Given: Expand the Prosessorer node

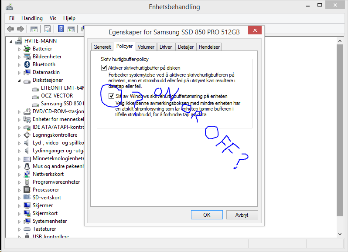Looking at the screenshot, I should (19, 190).
